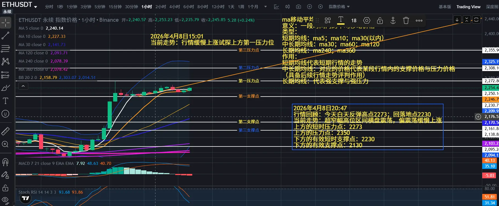Switch to 1天 timeframe
The image size is (499, 206).
pyautogui.click(x=231, y=7)
